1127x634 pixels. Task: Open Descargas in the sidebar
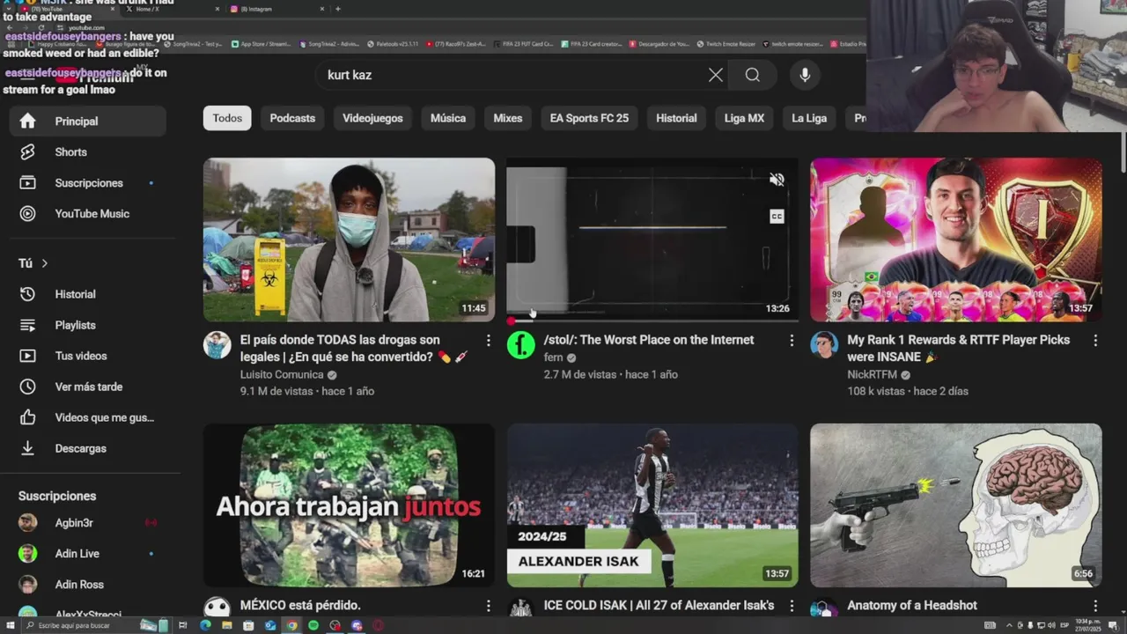(88, 448)
